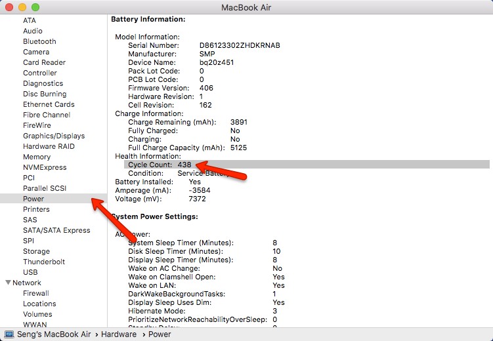Select NVMExpress in the sidebar
The height and width of the screenshot is (341, 493).
click(x=45, y=167)
